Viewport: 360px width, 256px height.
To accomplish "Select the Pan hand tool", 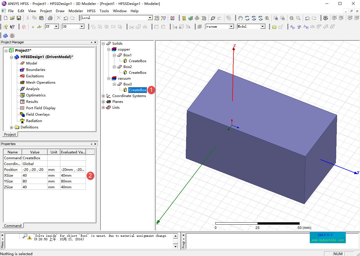I will pos(240,18).
